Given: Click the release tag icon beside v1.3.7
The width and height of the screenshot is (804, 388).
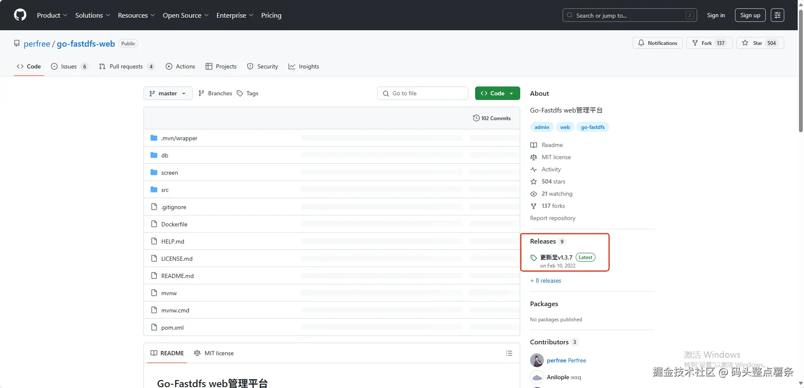Looking at the screenshot, I should pos(534,258).
